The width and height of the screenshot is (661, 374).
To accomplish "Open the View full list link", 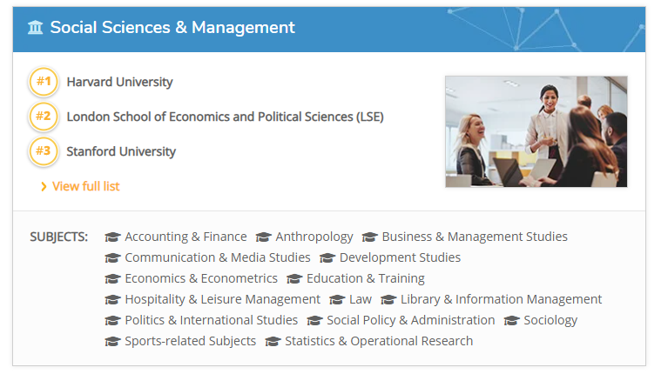I will 86,186.
